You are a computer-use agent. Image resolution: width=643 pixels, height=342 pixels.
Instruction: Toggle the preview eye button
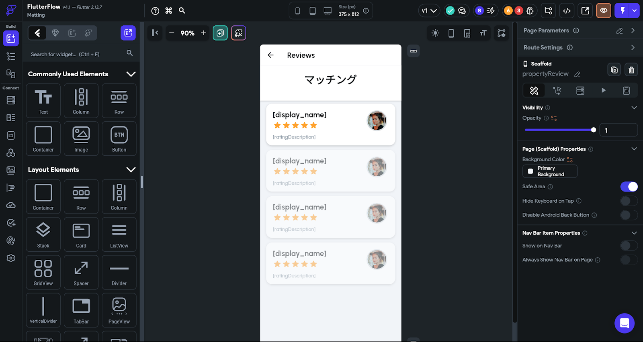(604, 11)
